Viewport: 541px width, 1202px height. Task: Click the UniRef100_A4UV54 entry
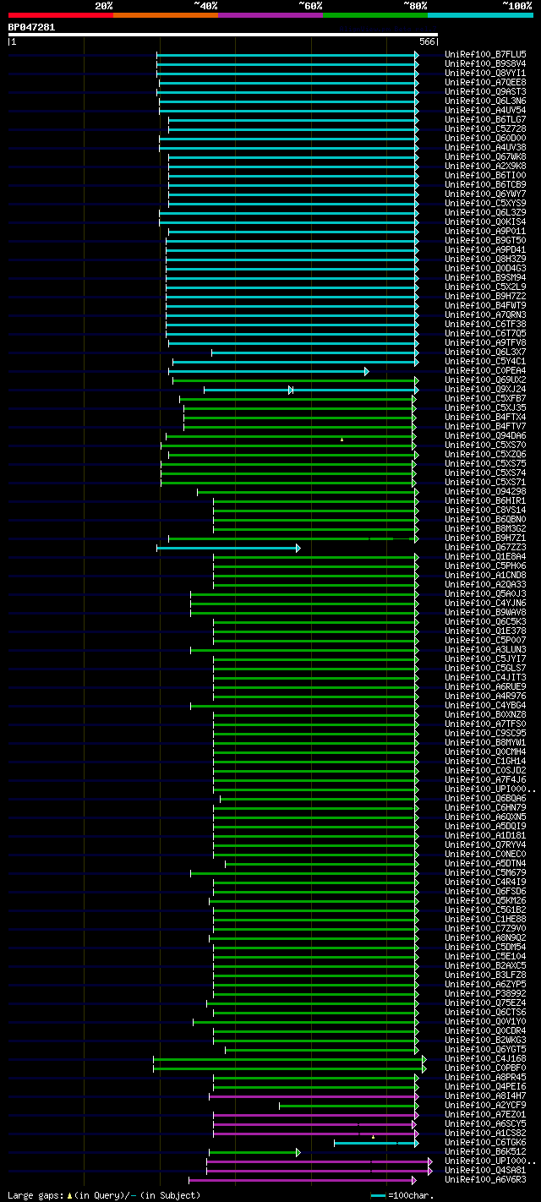pyautogui.click(x=485, y=110)
